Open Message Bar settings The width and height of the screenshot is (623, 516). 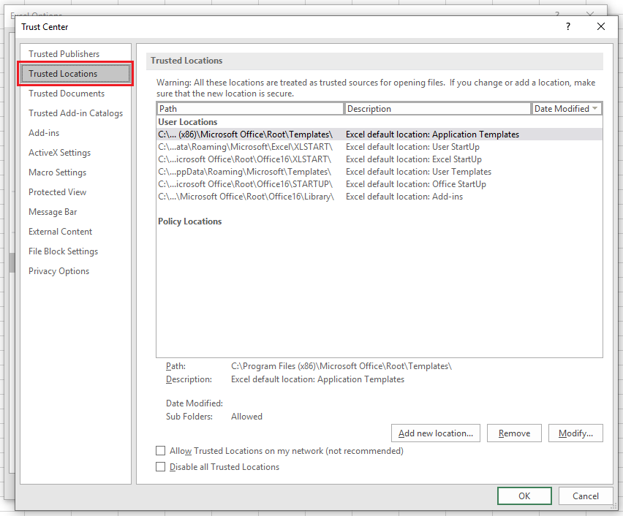pyautogui.click(x=53, y=212)
